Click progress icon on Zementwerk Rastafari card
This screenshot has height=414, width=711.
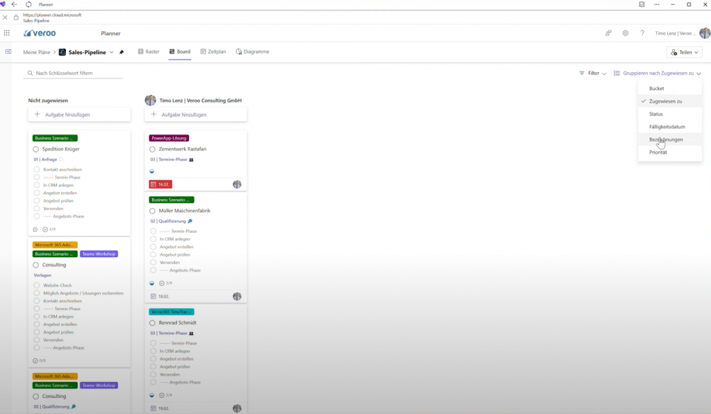point(152,171)
